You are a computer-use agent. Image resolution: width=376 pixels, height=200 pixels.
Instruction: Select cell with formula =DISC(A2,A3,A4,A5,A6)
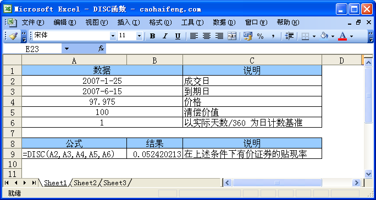click(x=74, y=154)
